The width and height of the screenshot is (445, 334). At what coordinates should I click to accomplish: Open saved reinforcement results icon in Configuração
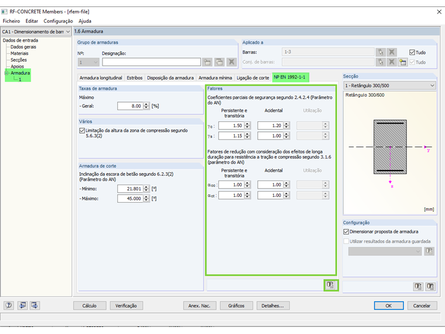point(429,251)
